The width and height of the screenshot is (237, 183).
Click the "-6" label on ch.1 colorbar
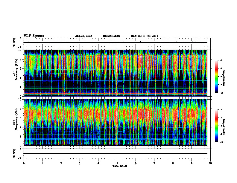[x=221, y=60]
